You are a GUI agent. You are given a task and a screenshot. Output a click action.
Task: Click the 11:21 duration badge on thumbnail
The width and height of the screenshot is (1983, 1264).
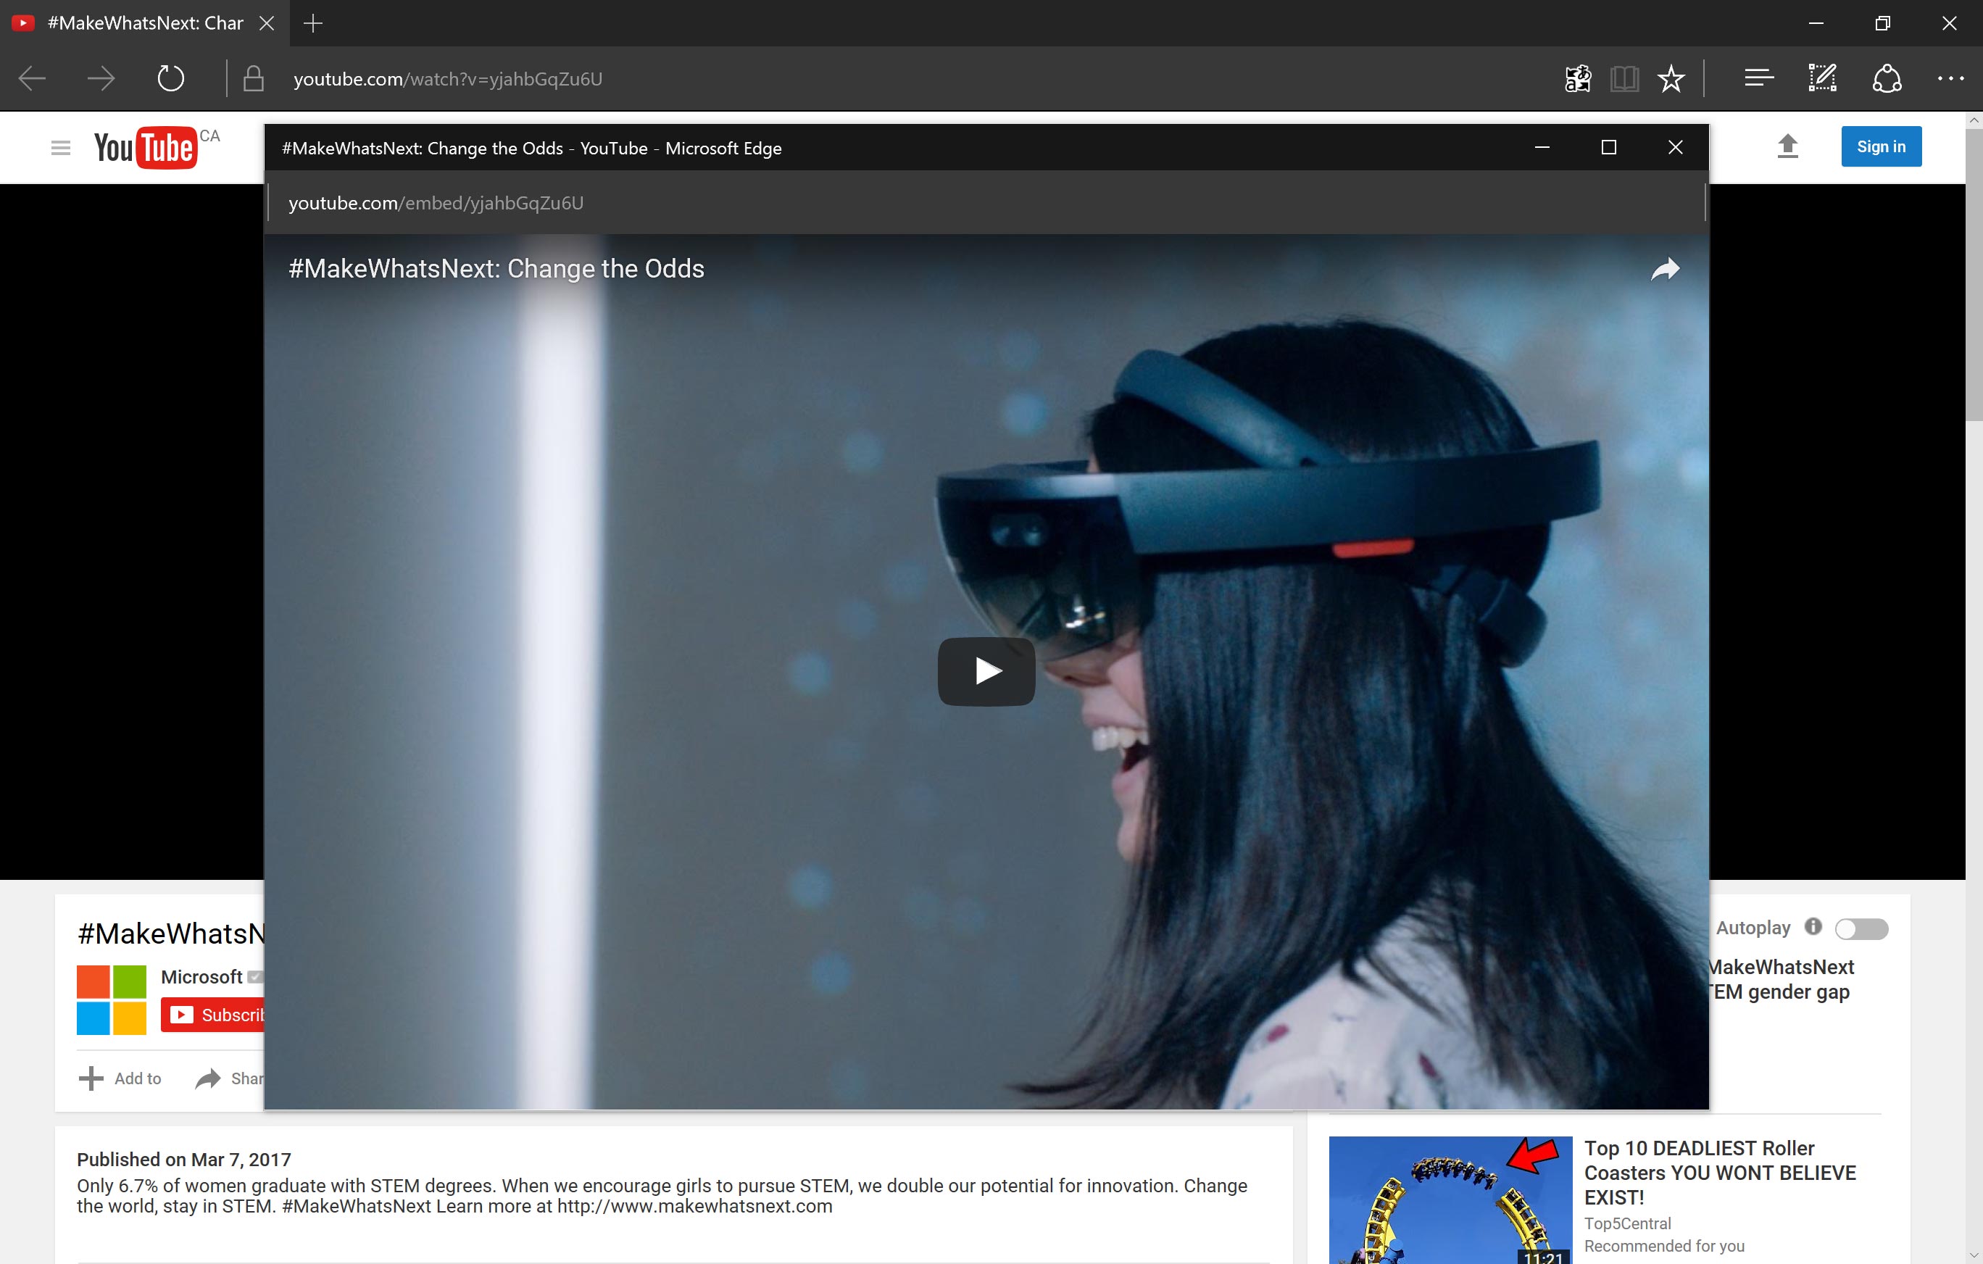pos(1542,1257)
